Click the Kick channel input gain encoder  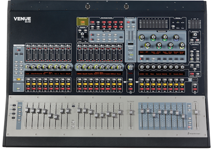[x=27, y=67]
